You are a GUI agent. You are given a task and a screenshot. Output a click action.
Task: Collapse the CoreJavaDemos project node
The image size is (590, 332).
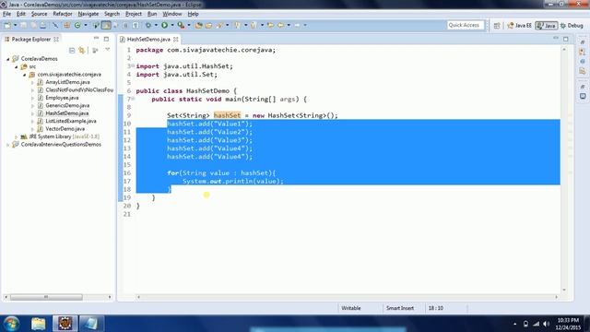8,59
